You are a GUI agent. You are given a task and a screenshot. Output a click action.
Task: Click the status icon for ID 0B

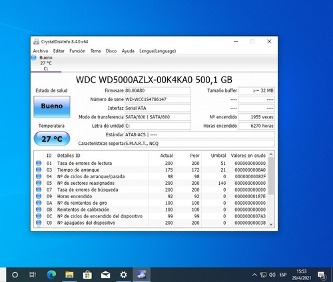coord(39,210)
